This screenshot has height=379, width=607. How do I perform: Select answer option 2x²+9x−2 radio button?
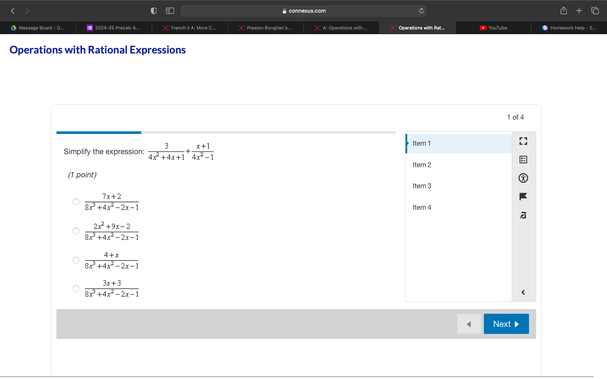point(76,231)
